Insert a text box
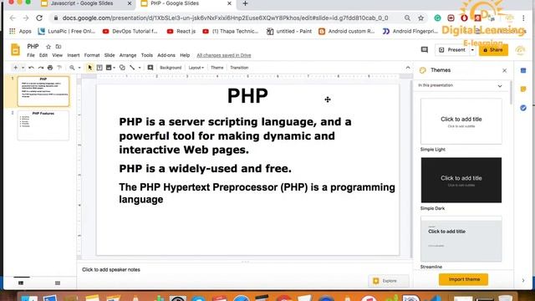The image size is (535, 301). click(x=99, y=68)
